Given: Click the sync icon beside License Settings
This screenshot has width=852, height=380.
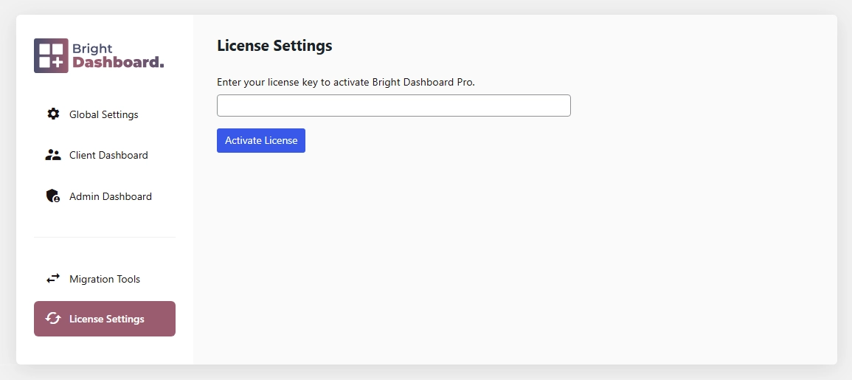Looking at the screenshot, I should 53,319.
